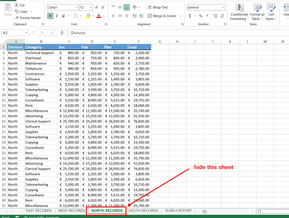Activate the Format Painter brush
The image size is (289, 218).
[x=17, y=18]
